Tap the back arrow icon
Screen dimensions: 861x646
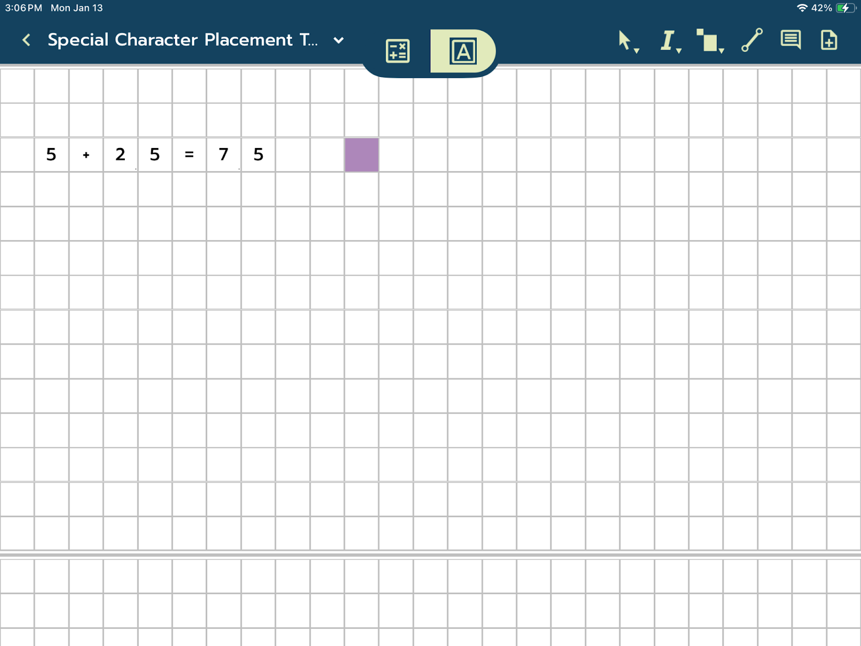coord(26,40)
